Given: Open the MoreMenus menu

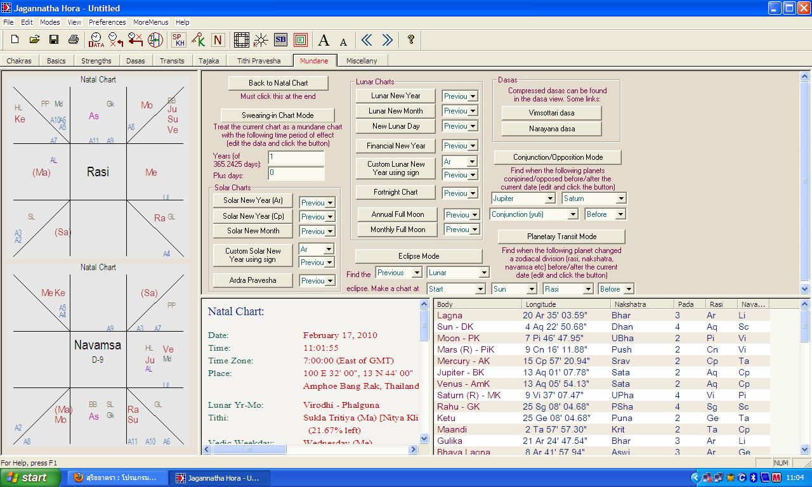Looking at the screenshot, I should click(x=151, y=22).
